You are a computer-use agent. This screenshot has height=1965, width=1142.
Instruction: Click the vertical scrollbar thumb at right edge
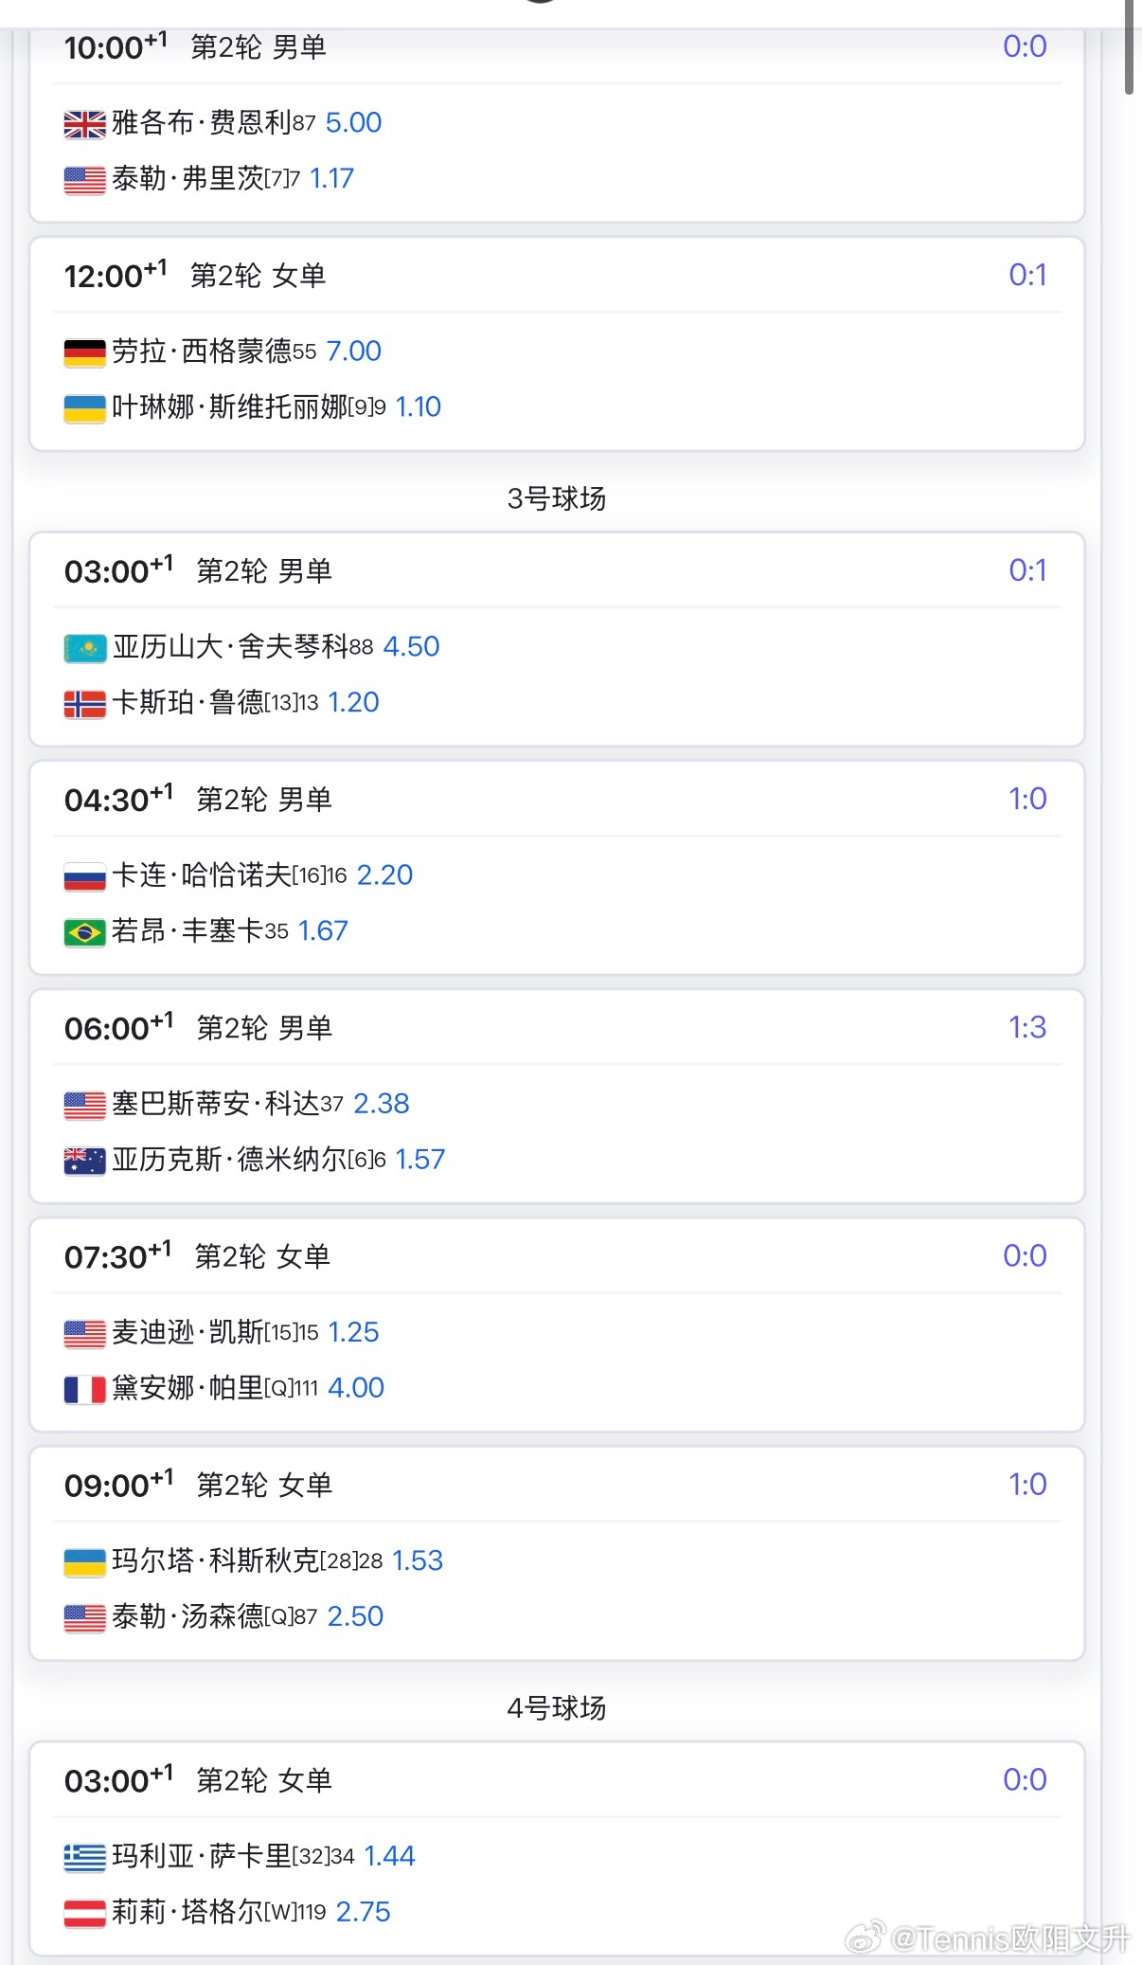point(1129,47)
